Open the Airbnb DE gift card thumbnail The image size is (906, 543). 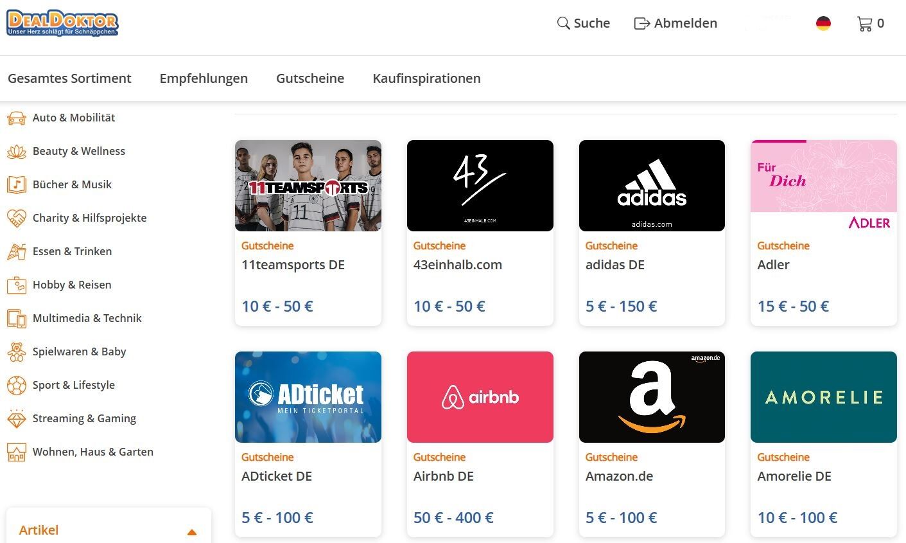480,397
